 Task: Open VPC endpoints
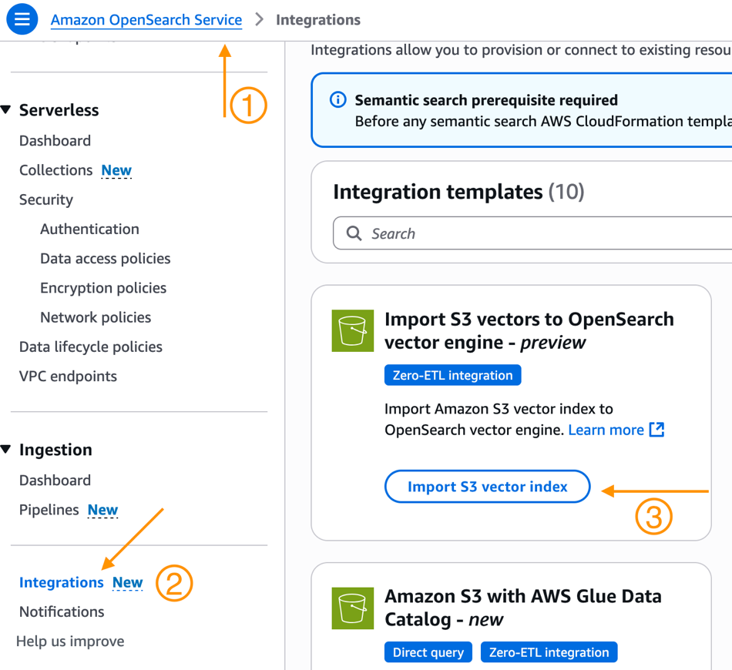click(68, 376)
